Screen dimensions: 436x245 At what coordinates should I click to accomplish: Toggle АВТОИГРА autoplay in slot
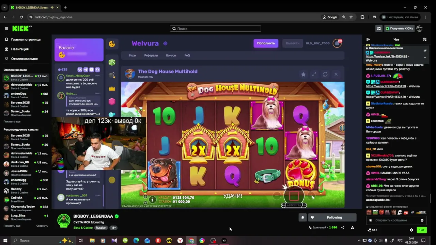point(294,205)
